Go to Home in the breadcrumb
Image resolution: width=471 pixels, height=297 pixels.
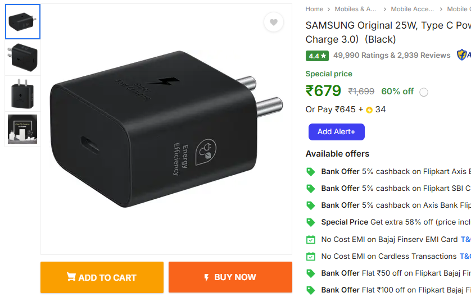point(314,9)
